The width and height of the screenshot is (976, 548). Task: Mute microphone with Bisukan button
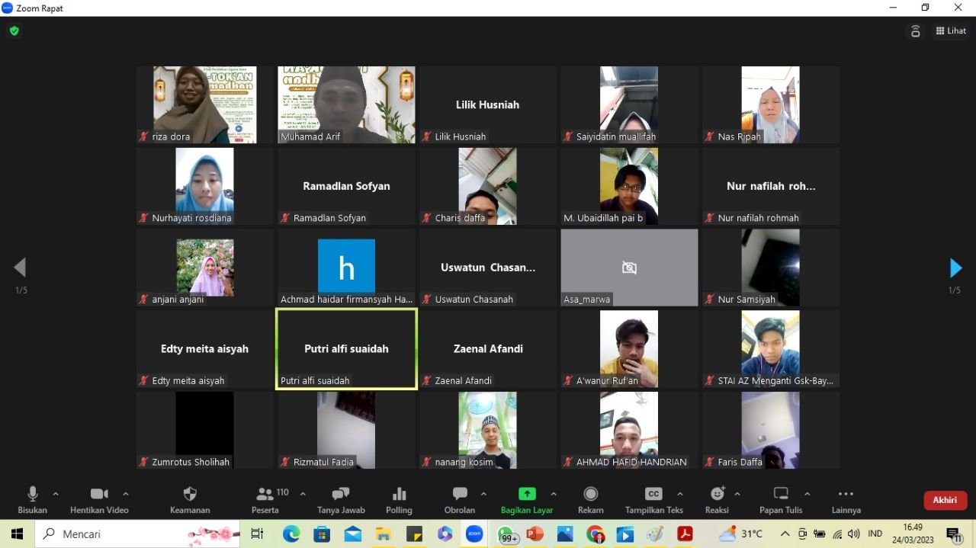click(32, 495)
